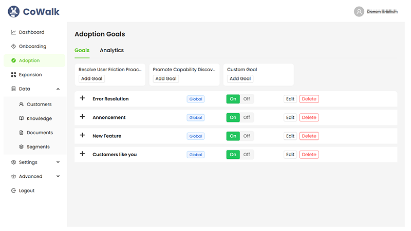
Task: Switch to the Goals tab
Action: coord(82,50)
